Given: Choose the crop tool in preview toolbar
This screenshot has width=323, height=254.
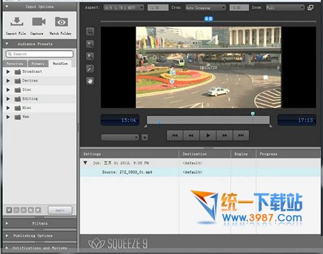Looking at the screenshot, I should 90,32.
